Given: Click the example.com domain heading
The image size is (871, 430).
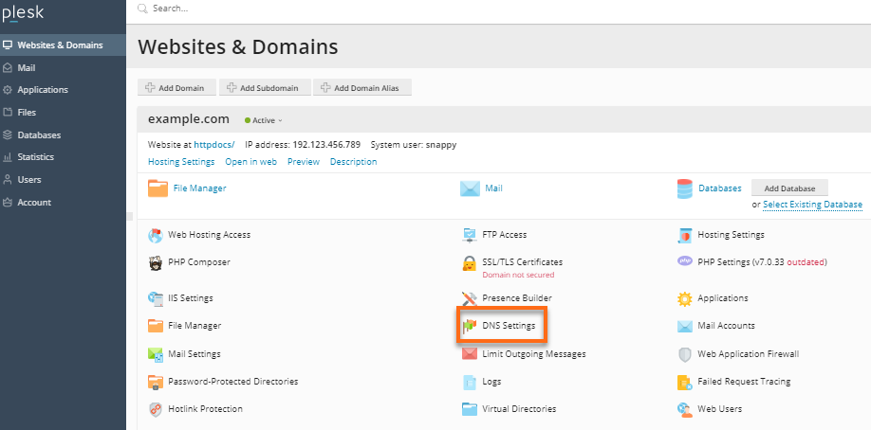Looking at the screenshot, I should point(188,118).
